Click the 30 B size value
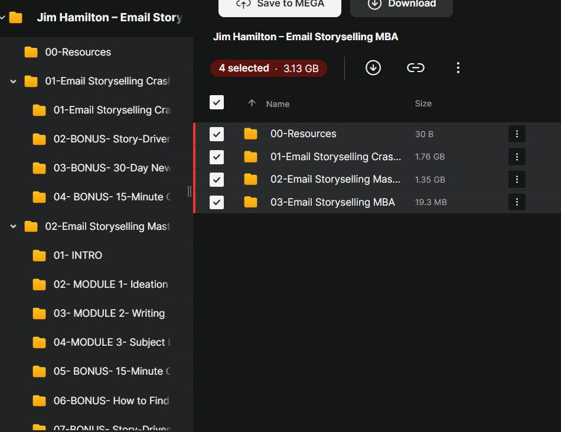The width and height of the screenshot is (561, 432). pyautogui.click(x=424, y=134)
